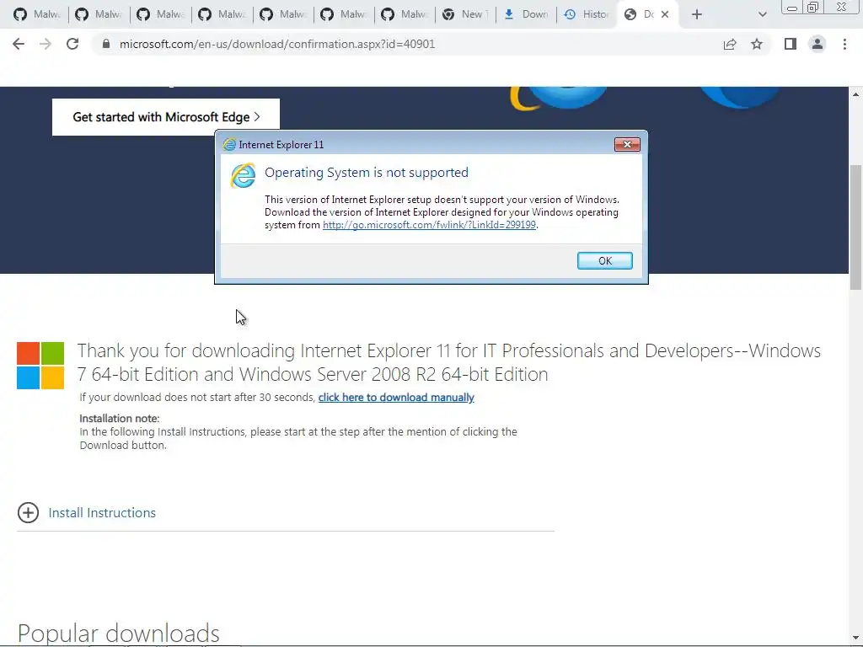Screen dimensions: 863x647
Task: Close the active Download confirmation tab
Action: point(665,14)
